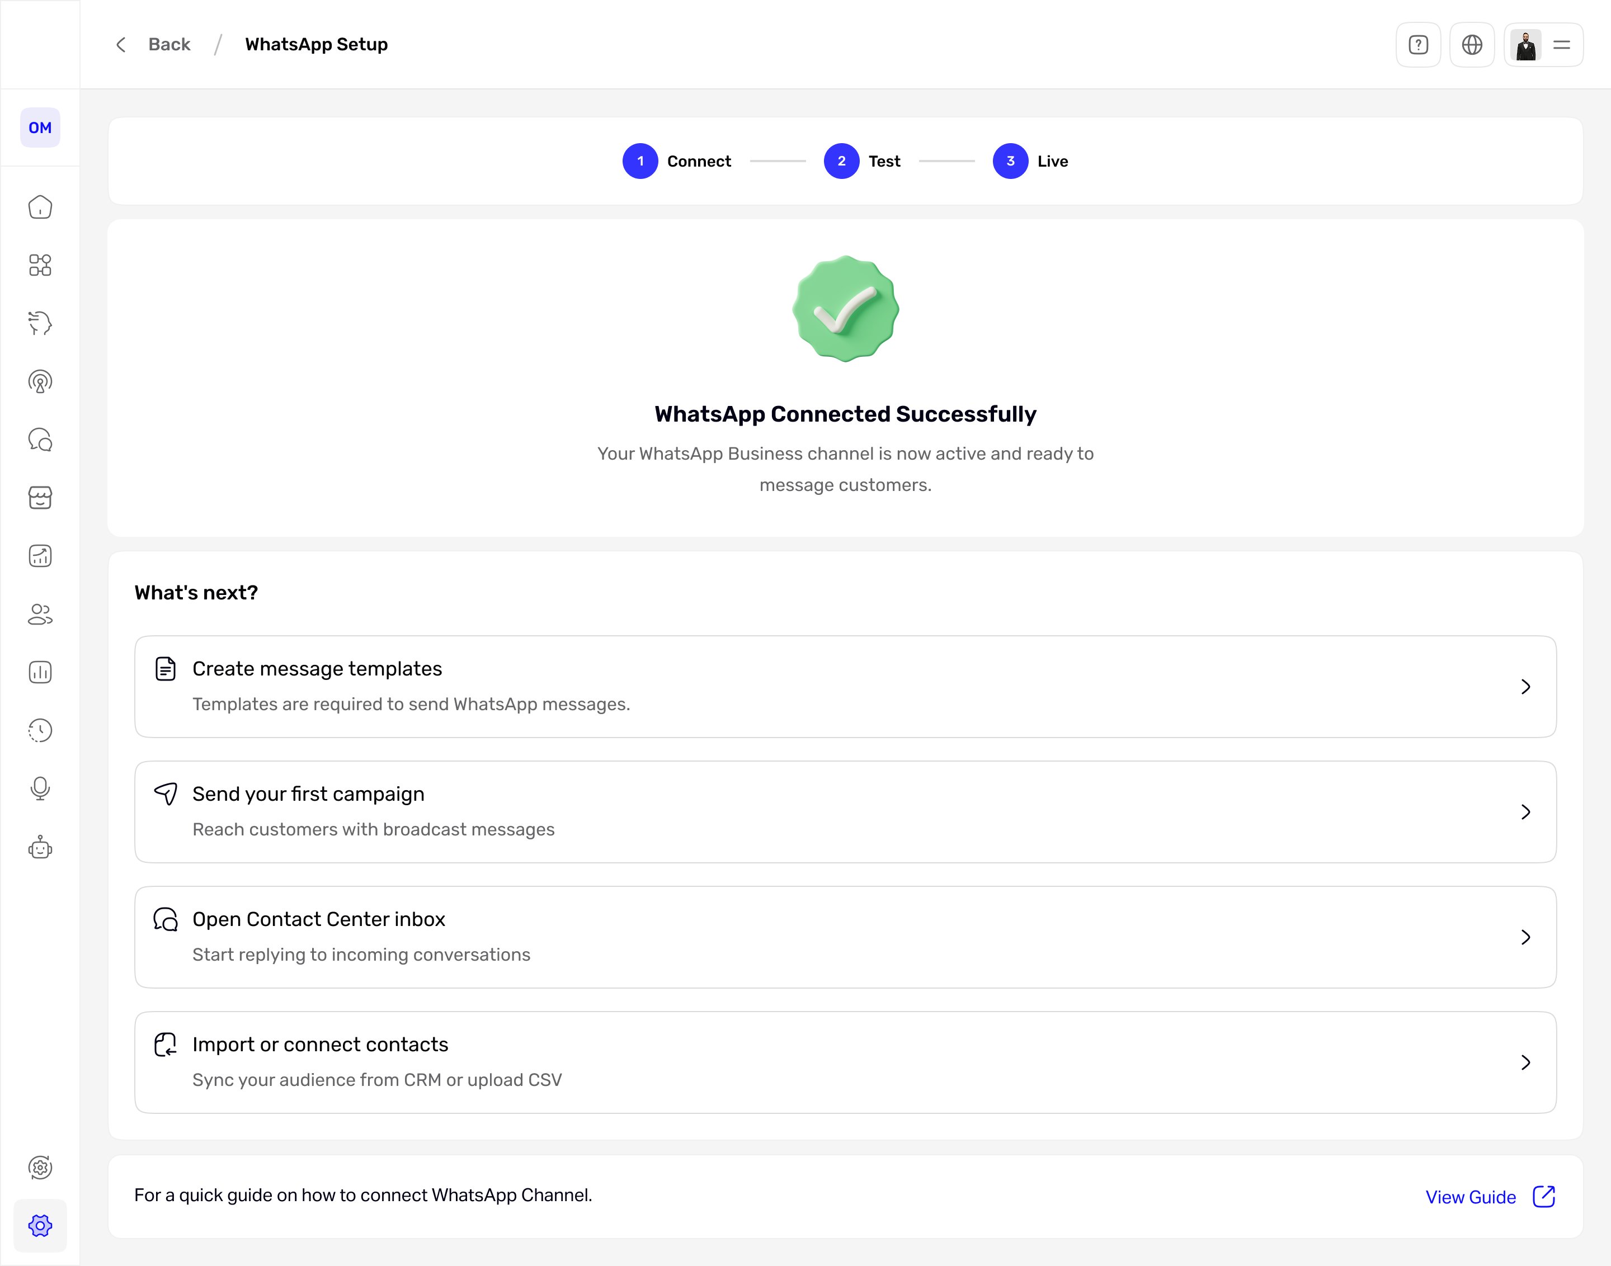Click the WhatsApp Setup breadcrumb title
1611x1266 pixels.
(x=317, y=45)
